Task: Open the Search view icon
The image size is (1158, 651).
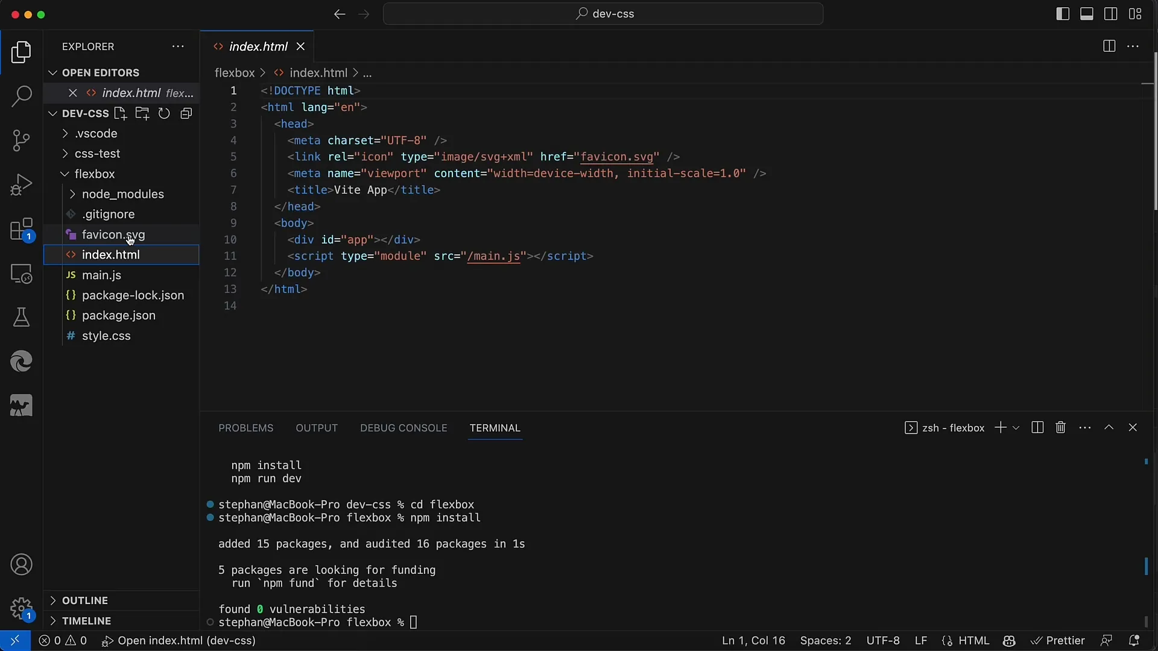Action: point(21,96)
